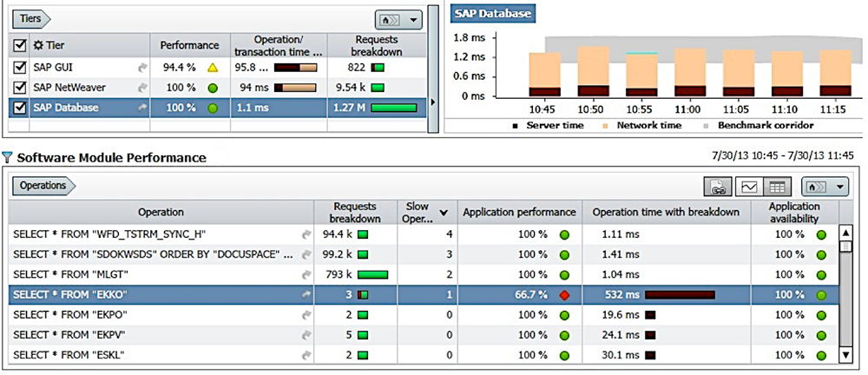Click the red diamond status for EKKO

[x=564, y=294]
